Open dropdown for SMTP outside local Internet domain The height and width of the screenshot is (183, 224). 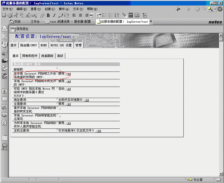click(69, 74)
